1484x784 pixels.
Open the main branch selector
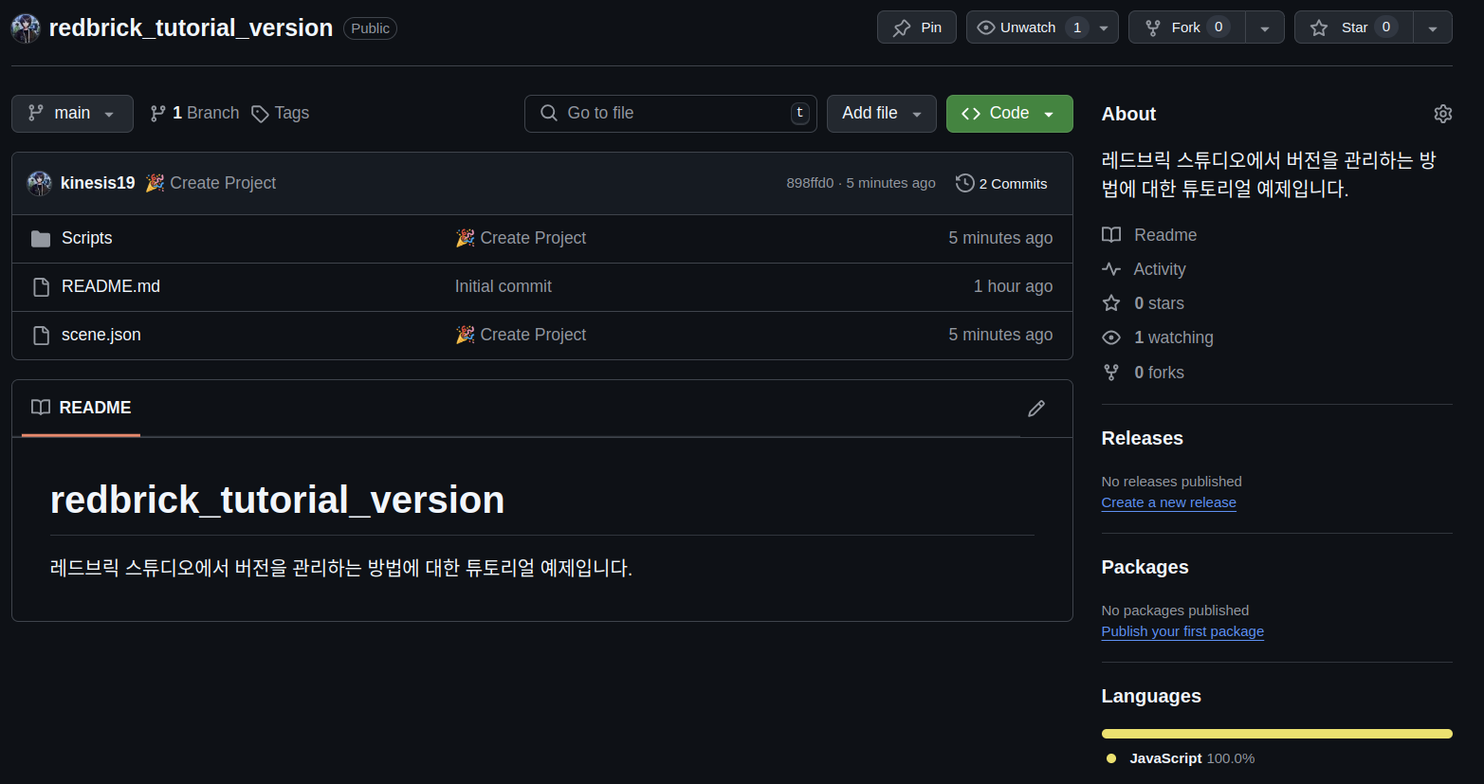[72, 114]
